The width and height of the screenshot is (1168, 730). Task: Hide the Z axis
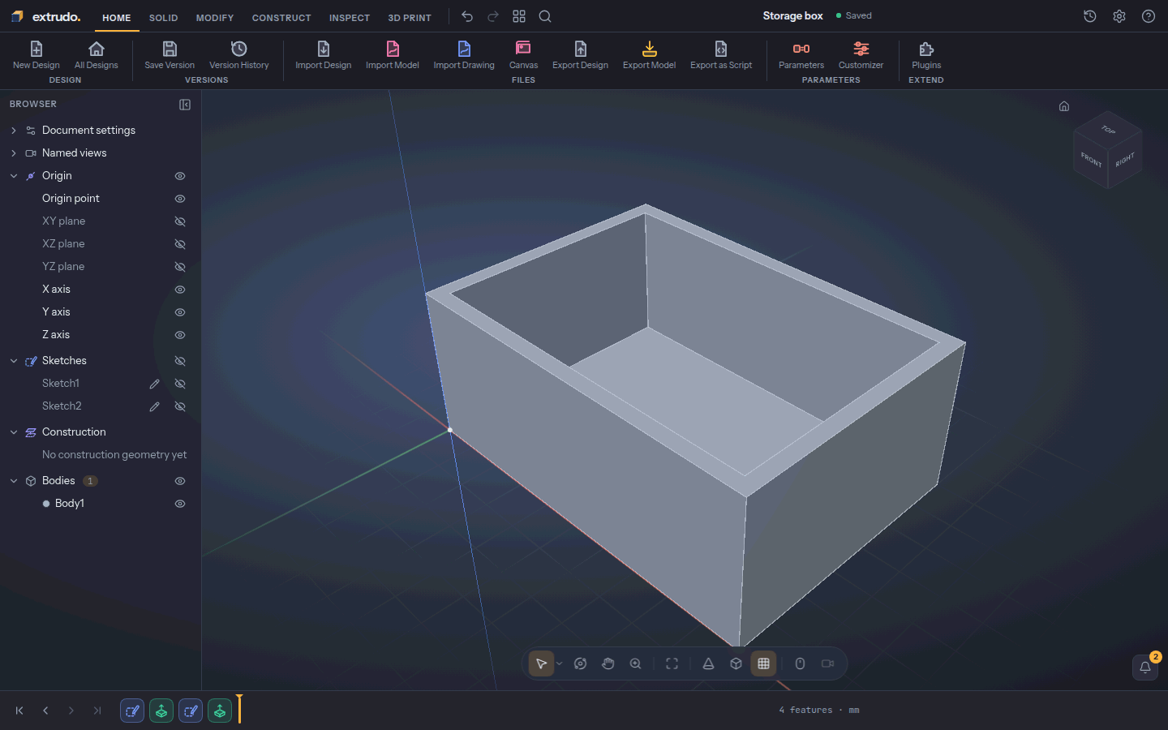tap(180, 335)
